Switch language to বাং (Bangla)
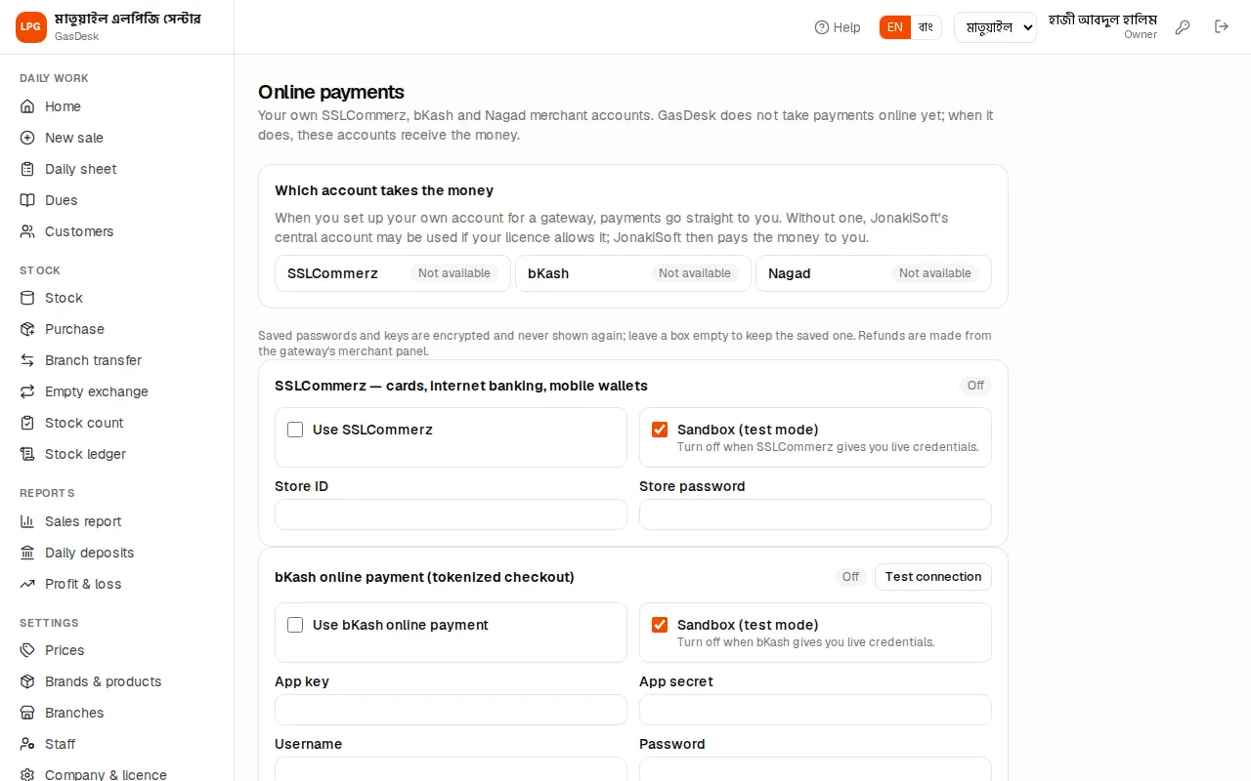The height and width of the screenshot is (781, 1251). click(x=927, y=27)
